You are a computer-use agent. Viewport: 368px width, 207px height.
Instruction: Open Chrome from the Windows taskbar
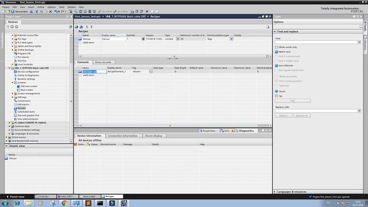64,203
